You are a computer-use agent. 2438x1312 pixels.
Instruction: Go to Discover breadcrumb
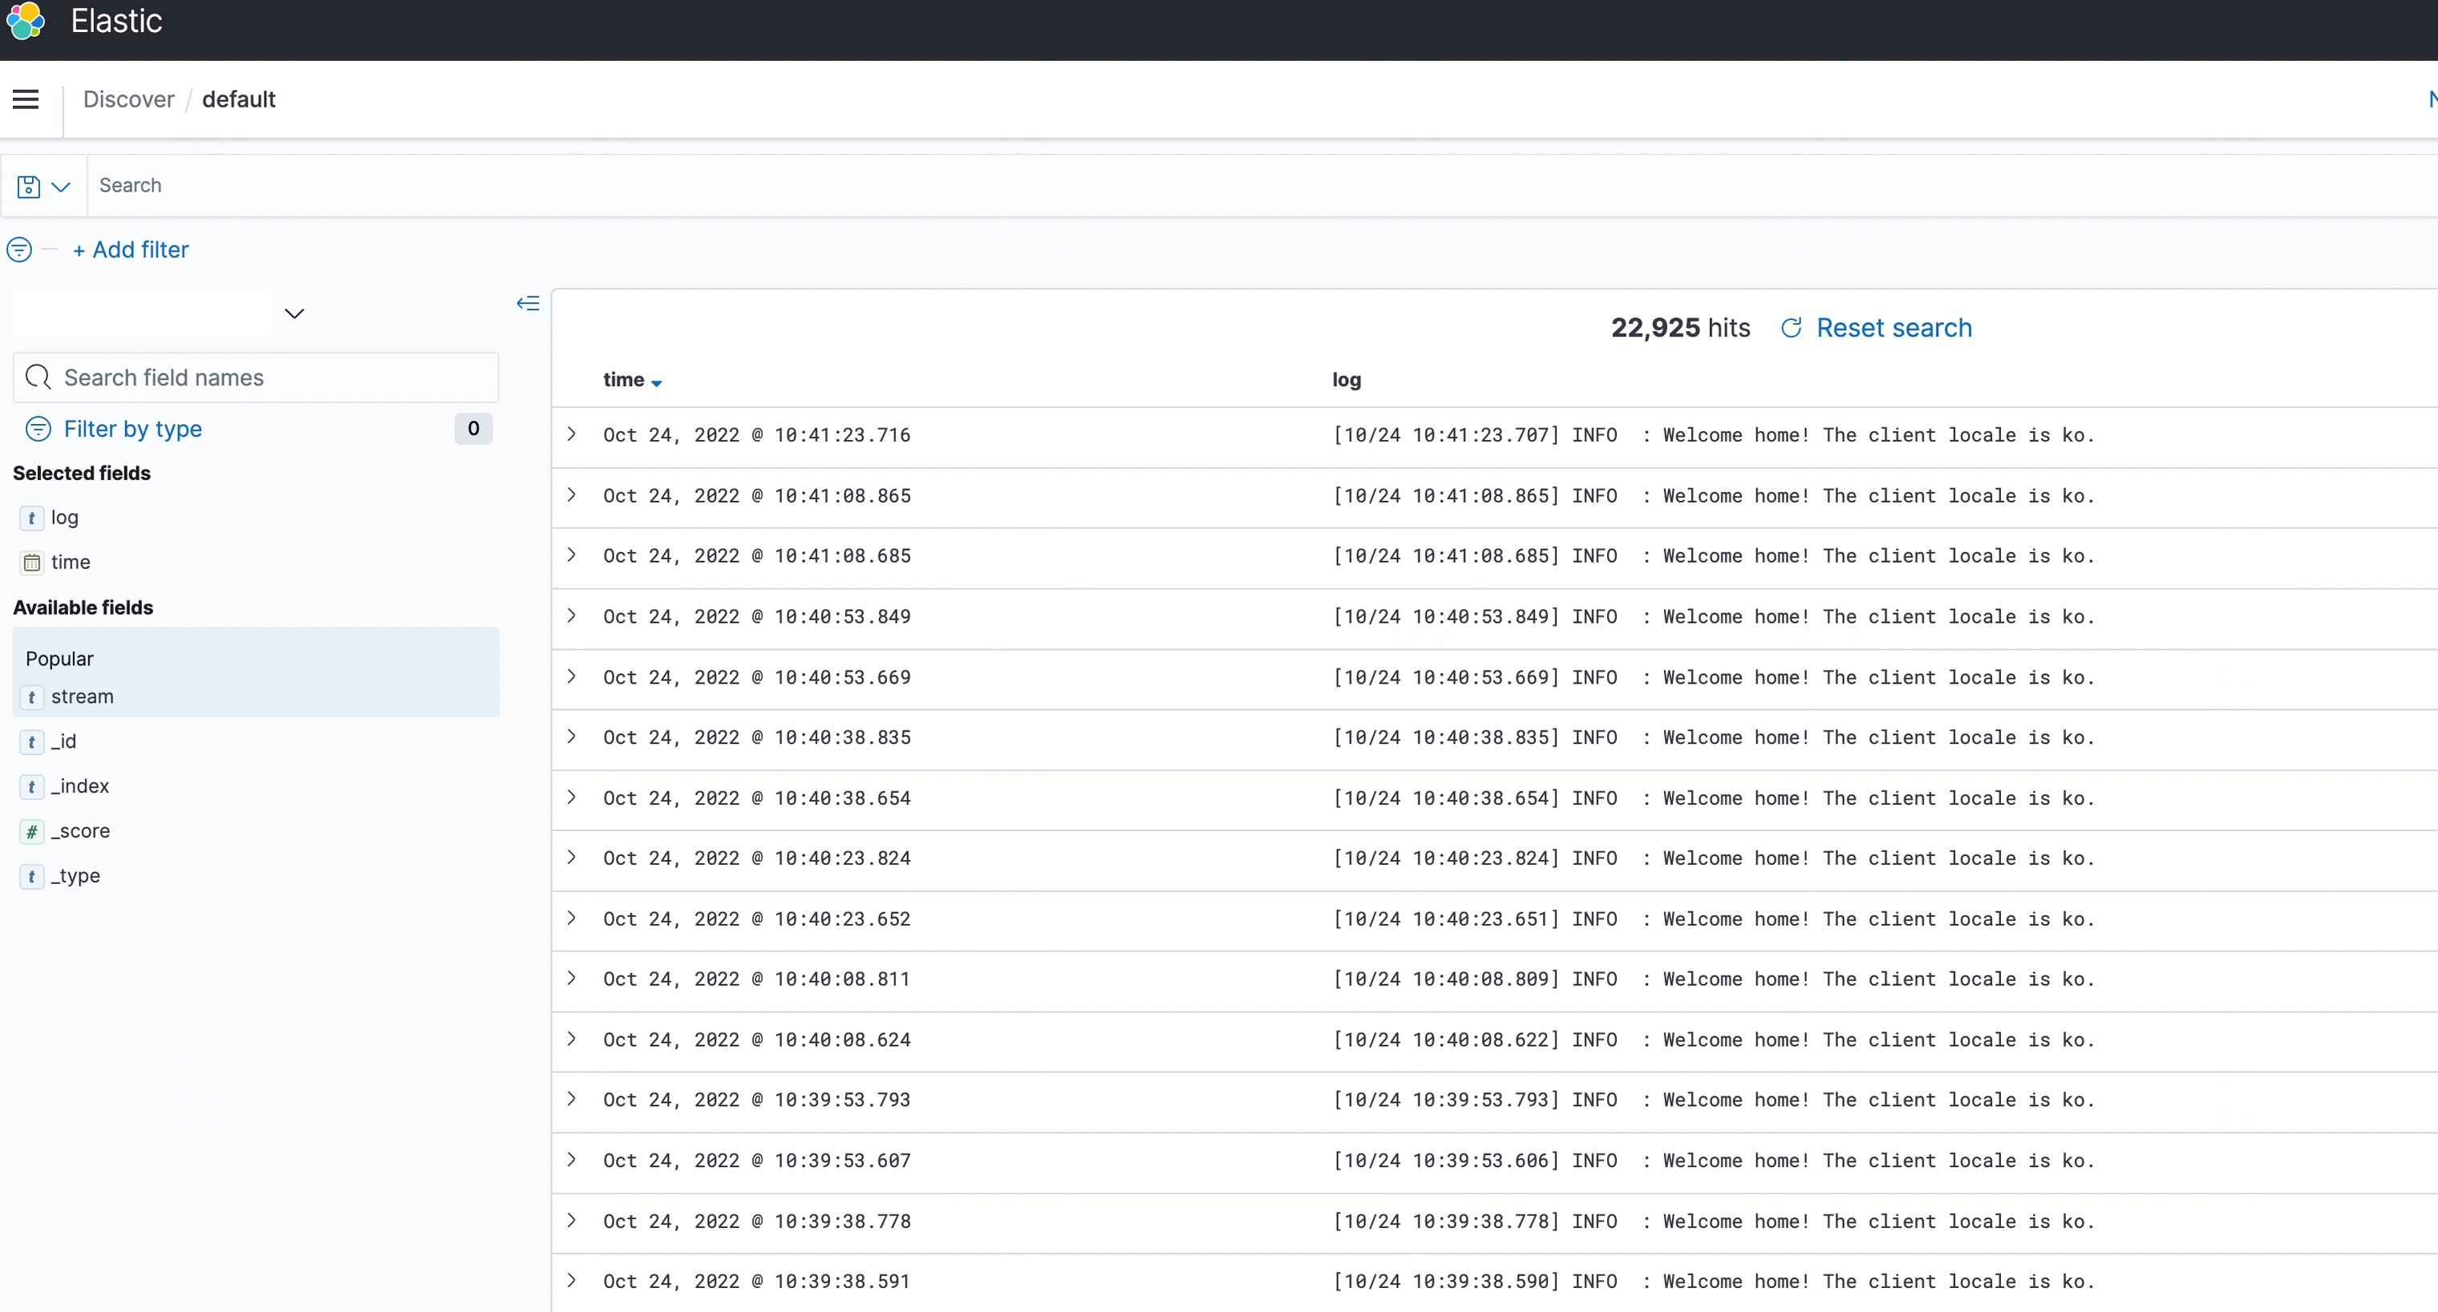point(128,99)
